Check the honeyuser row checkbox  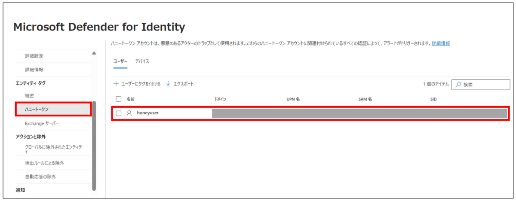click(119, 113)
